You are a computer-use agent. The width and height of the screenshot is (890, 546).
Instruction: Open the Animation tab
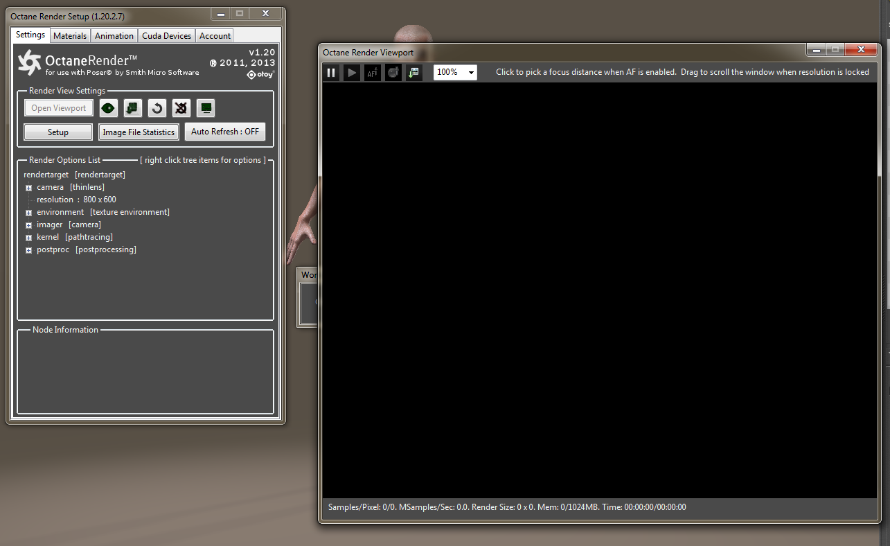114,36
